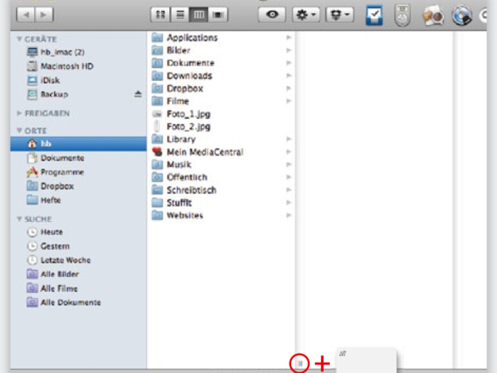The image size is (497, 373).
Task: Select the Alle Filme saved search
Action: [78, 288]
